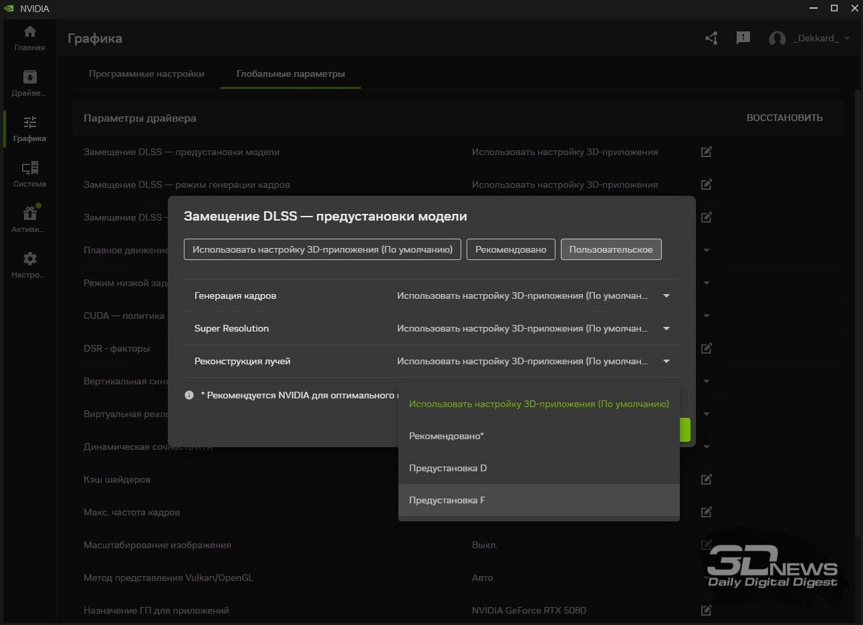Choose Рекомендовано* from the dropdown list

(x=539, y=436)
